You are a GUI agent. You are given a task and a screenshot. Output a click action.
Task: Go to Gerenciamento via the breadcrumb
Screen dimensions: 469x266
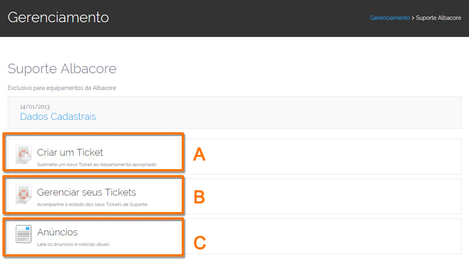coord(390,18)
